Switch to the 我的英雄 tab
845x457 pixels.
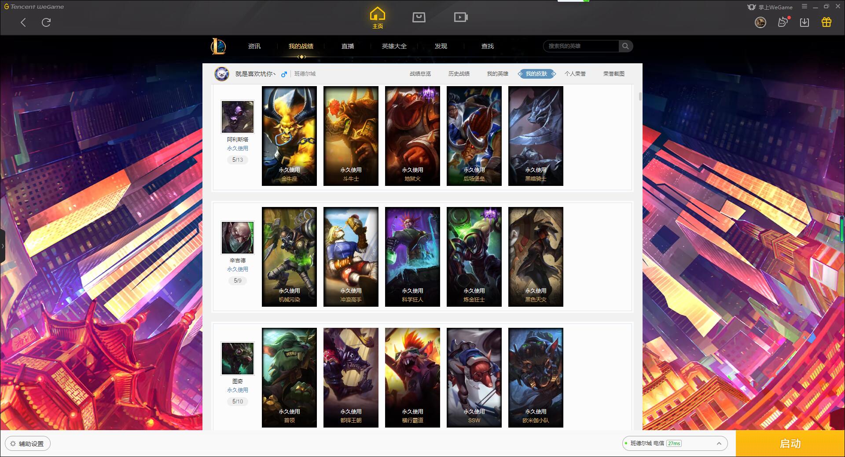tap(498, 74)
